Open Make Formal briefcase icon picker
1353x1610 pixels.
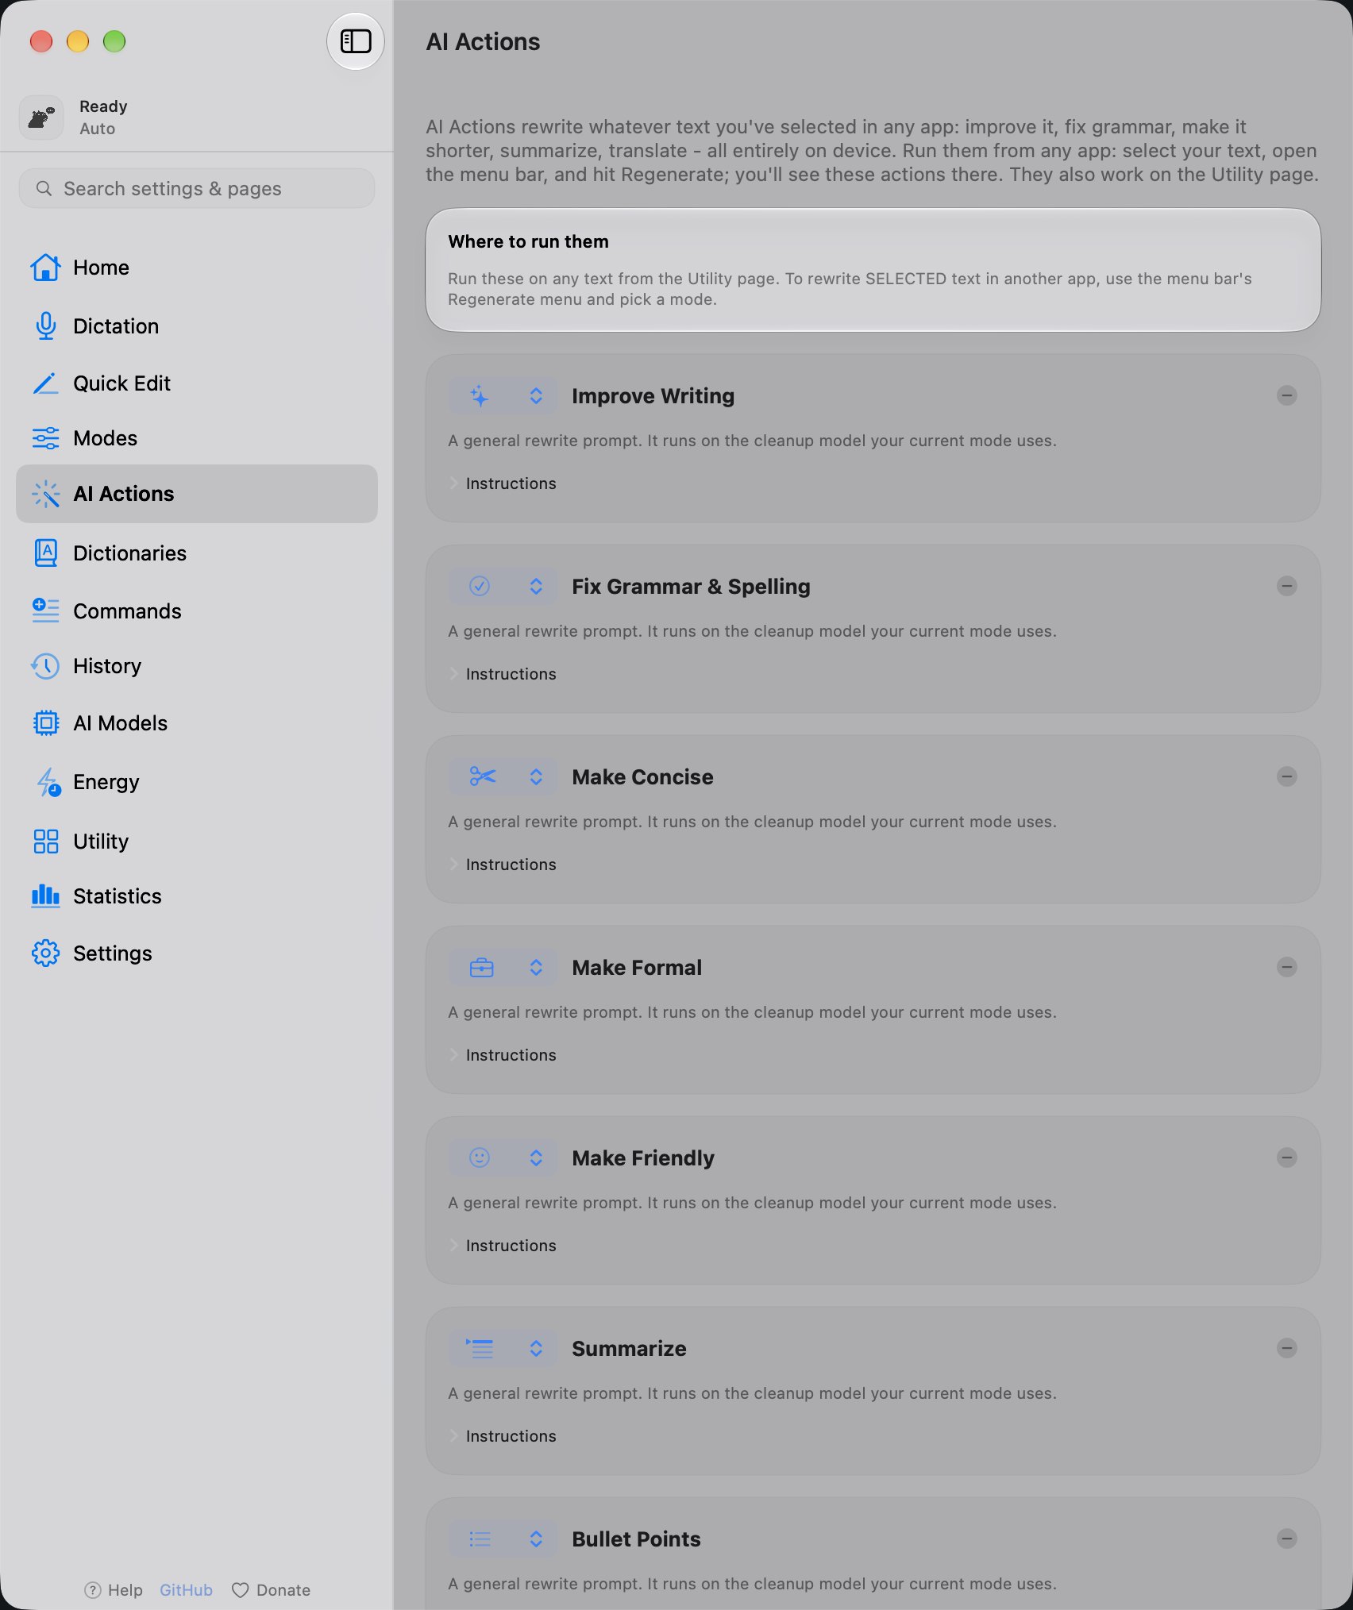point(502,967)
